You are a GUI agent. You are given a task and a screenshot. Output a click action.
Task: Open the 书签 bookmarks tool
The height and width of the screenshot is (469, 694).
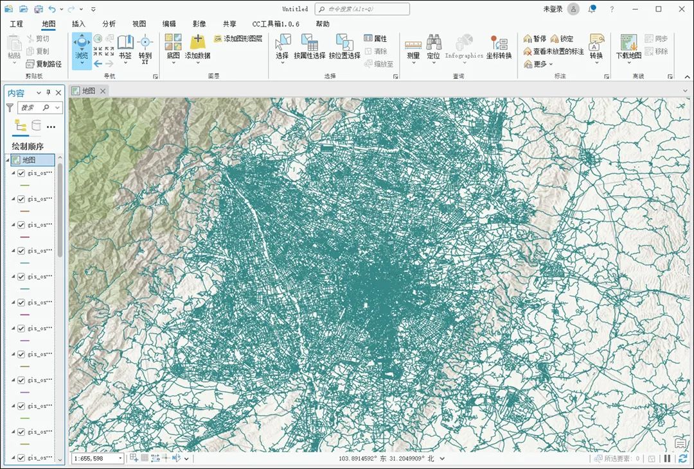pyautogui.click(x=125, y=47)
